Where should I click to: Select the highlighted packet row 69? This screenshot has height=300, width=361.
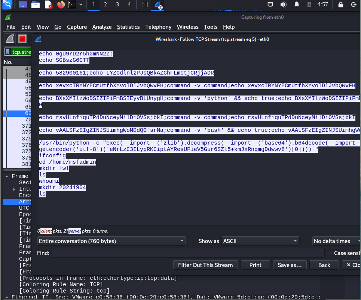(x=17, y=113)
